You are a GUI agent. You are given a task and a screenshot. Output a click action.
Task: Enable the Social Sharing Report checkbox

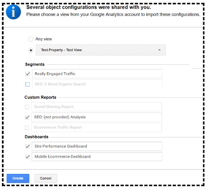pyautogui.click(x=27, y=107)
